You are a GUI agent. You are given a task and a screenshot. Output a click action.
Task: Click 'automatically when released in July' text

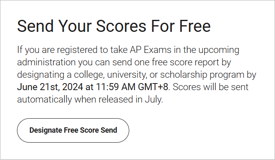tap(89, 99)
